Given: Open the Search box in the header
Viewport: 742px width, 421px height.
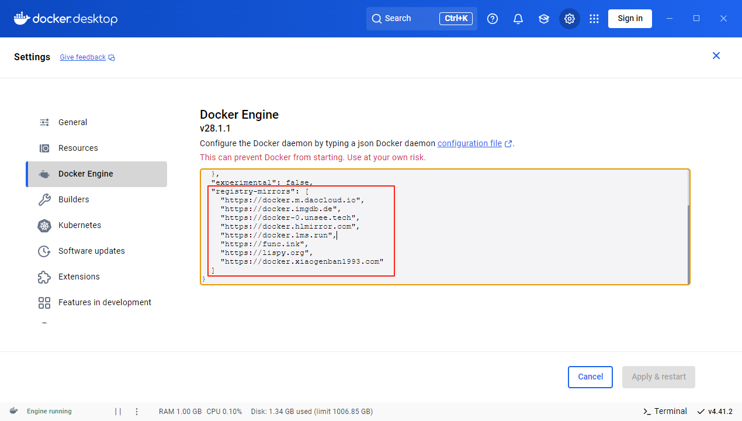Looking at the screenshot, I should (x=422, y=19).
